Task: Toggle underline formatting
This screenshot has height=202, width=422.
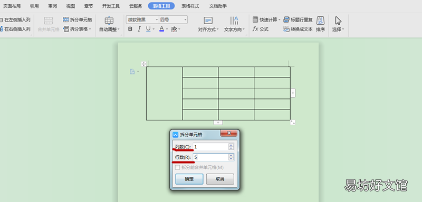Action: tap(148, 29)
